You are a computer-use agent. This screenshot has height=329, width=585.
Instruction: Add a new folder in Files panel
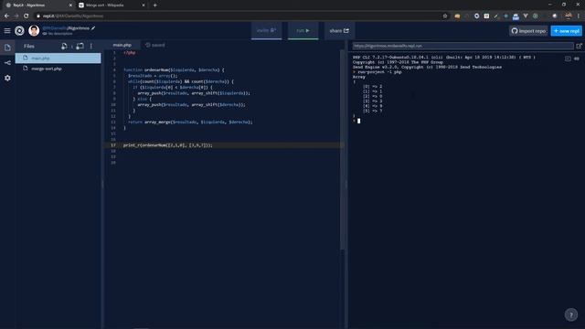coord(80,46)
